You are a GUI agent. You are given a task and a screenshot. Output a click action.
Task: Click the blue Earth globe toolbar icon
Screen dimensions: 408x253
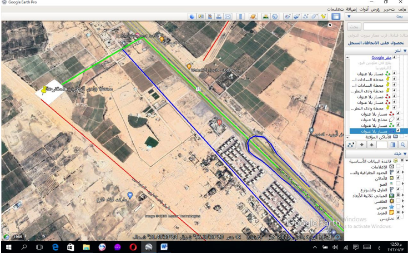click(x=192, y=17)
